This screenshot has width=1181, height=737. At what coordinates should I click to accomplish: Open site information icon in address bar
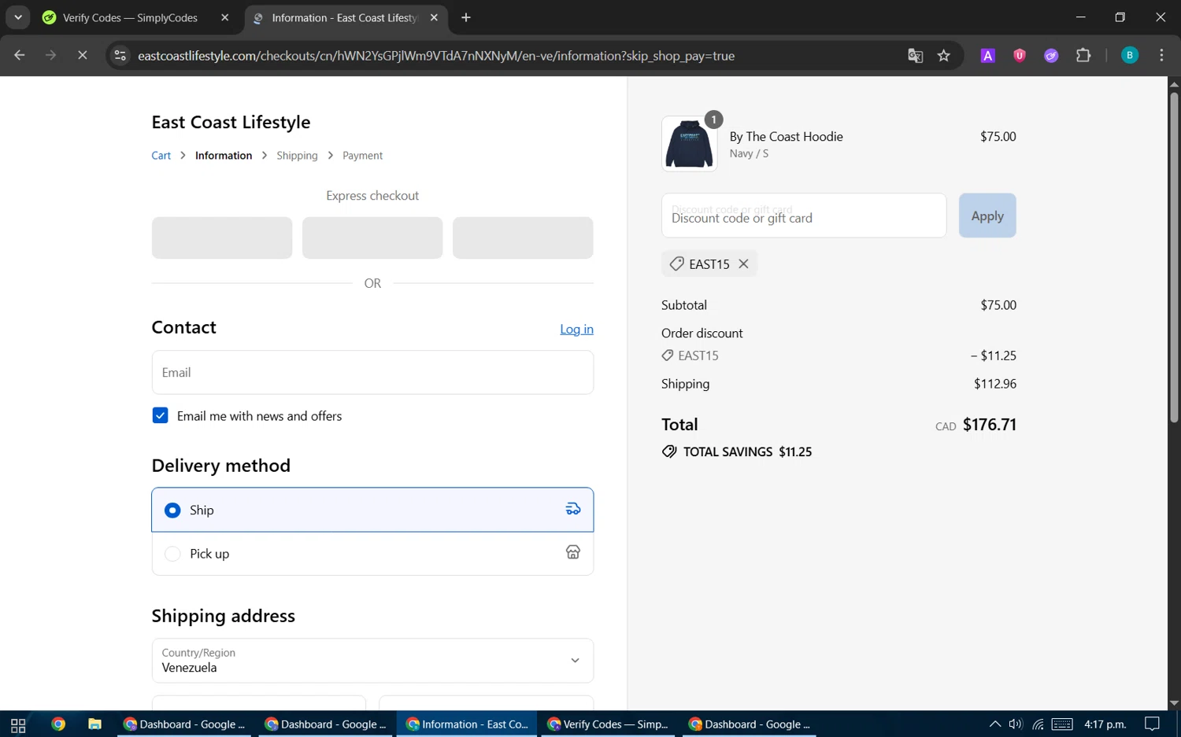point(120,55)
